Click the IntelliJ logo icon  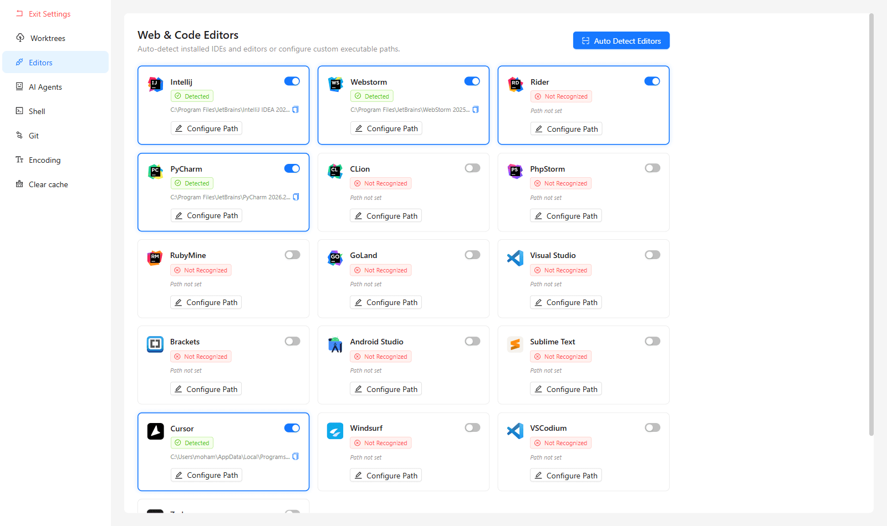156,85
